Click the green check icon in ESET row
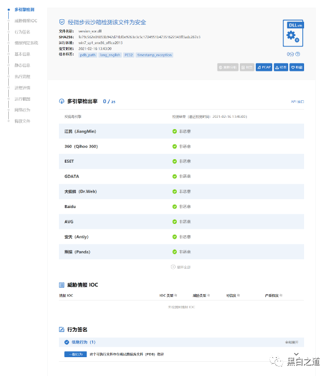Viewport: 330px width, 376px height. coord(174,161)
